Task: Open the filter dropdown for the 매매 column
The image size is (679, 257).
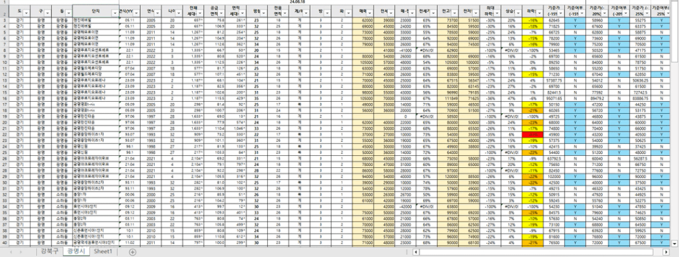Action: pos(370,13)
